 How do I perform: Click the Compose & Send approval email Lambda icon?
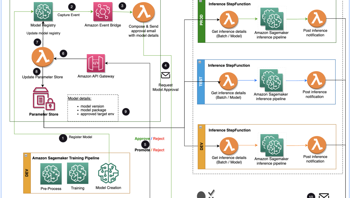[x=144, y=13]
